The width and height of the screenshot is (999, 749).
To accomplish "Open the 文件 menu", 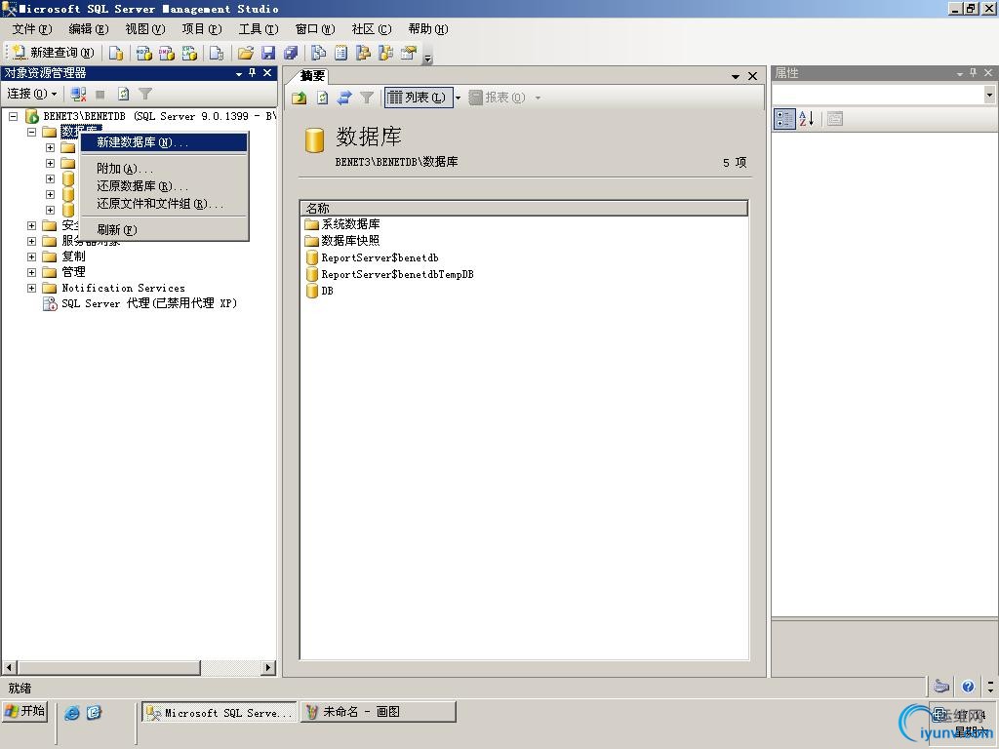I will 32,29.
